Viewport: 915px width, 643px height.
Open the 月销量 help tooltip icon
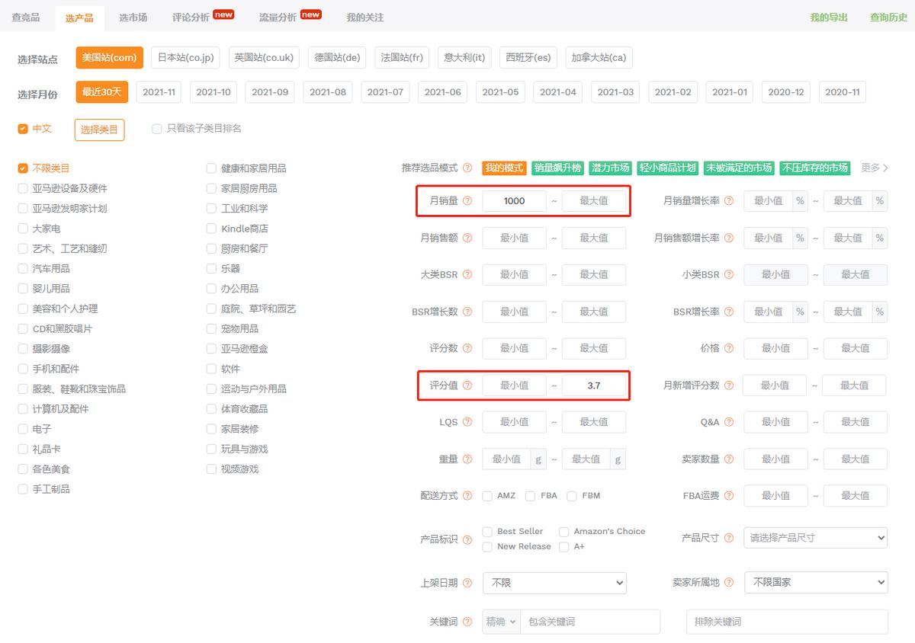(x=467, y=200)
